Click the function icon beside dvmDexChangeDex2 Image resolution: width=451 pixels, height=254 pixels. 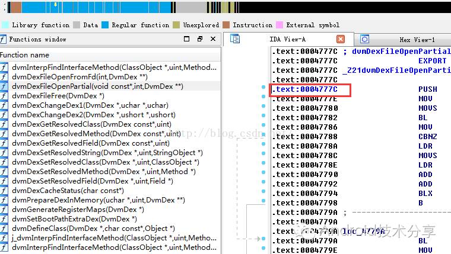click(x=4, y=115)
